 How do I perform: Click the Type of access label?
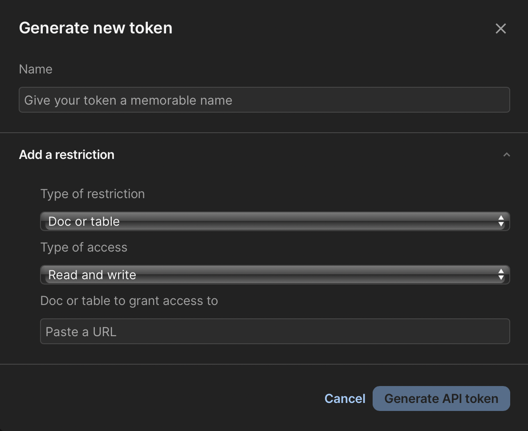coord(84,248)
